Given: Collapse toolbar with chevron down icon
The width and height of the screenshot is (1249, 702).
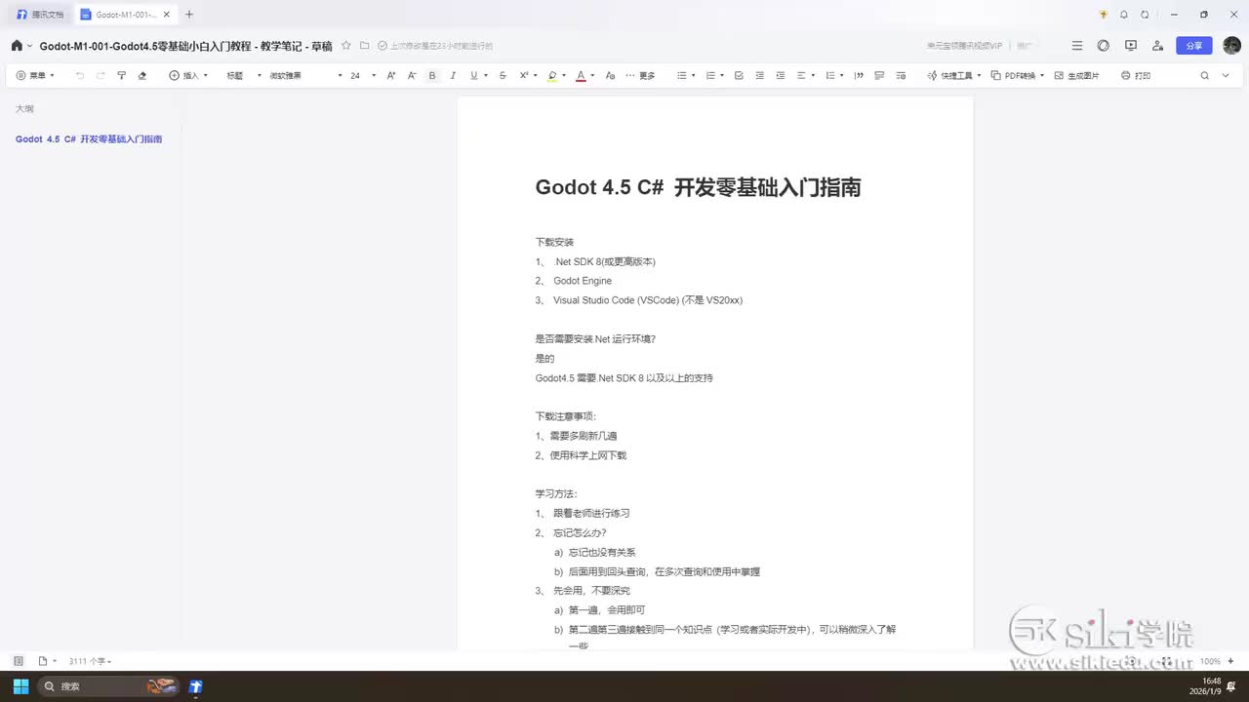Looking at the screenshot, I should [1226, 75].
